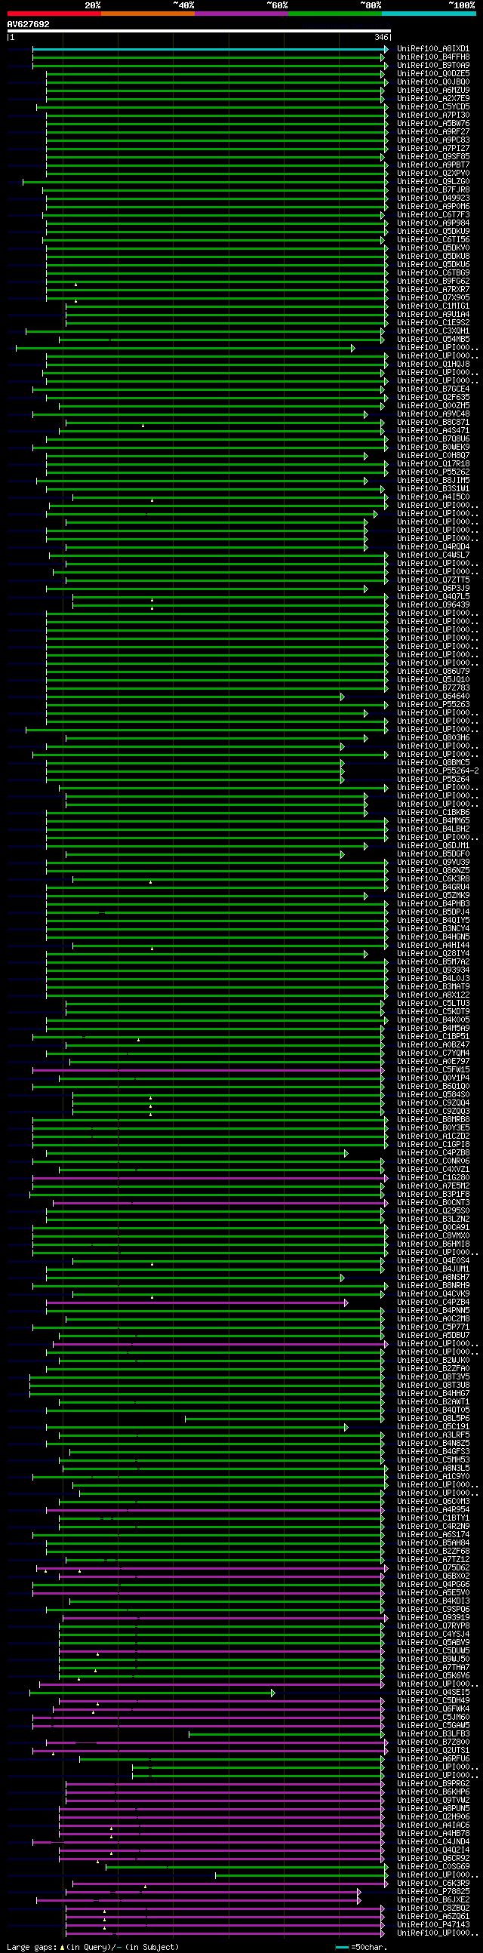The width and height of the screenshot is (483, 1953).
Task: Select hit label UniRef100_B8MRB8
Action: (x=433, y=1121)
